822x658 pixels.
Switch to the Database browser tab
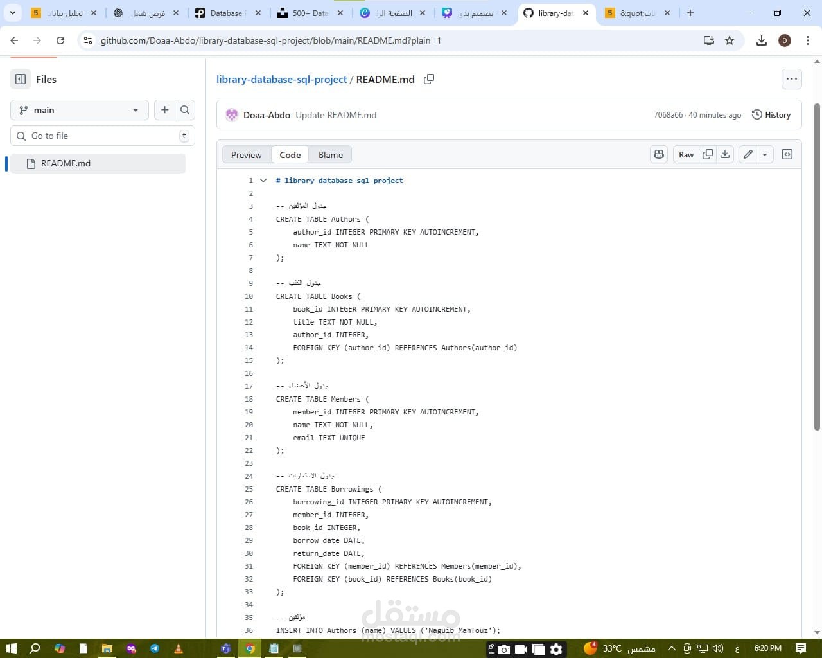[229, 13]
